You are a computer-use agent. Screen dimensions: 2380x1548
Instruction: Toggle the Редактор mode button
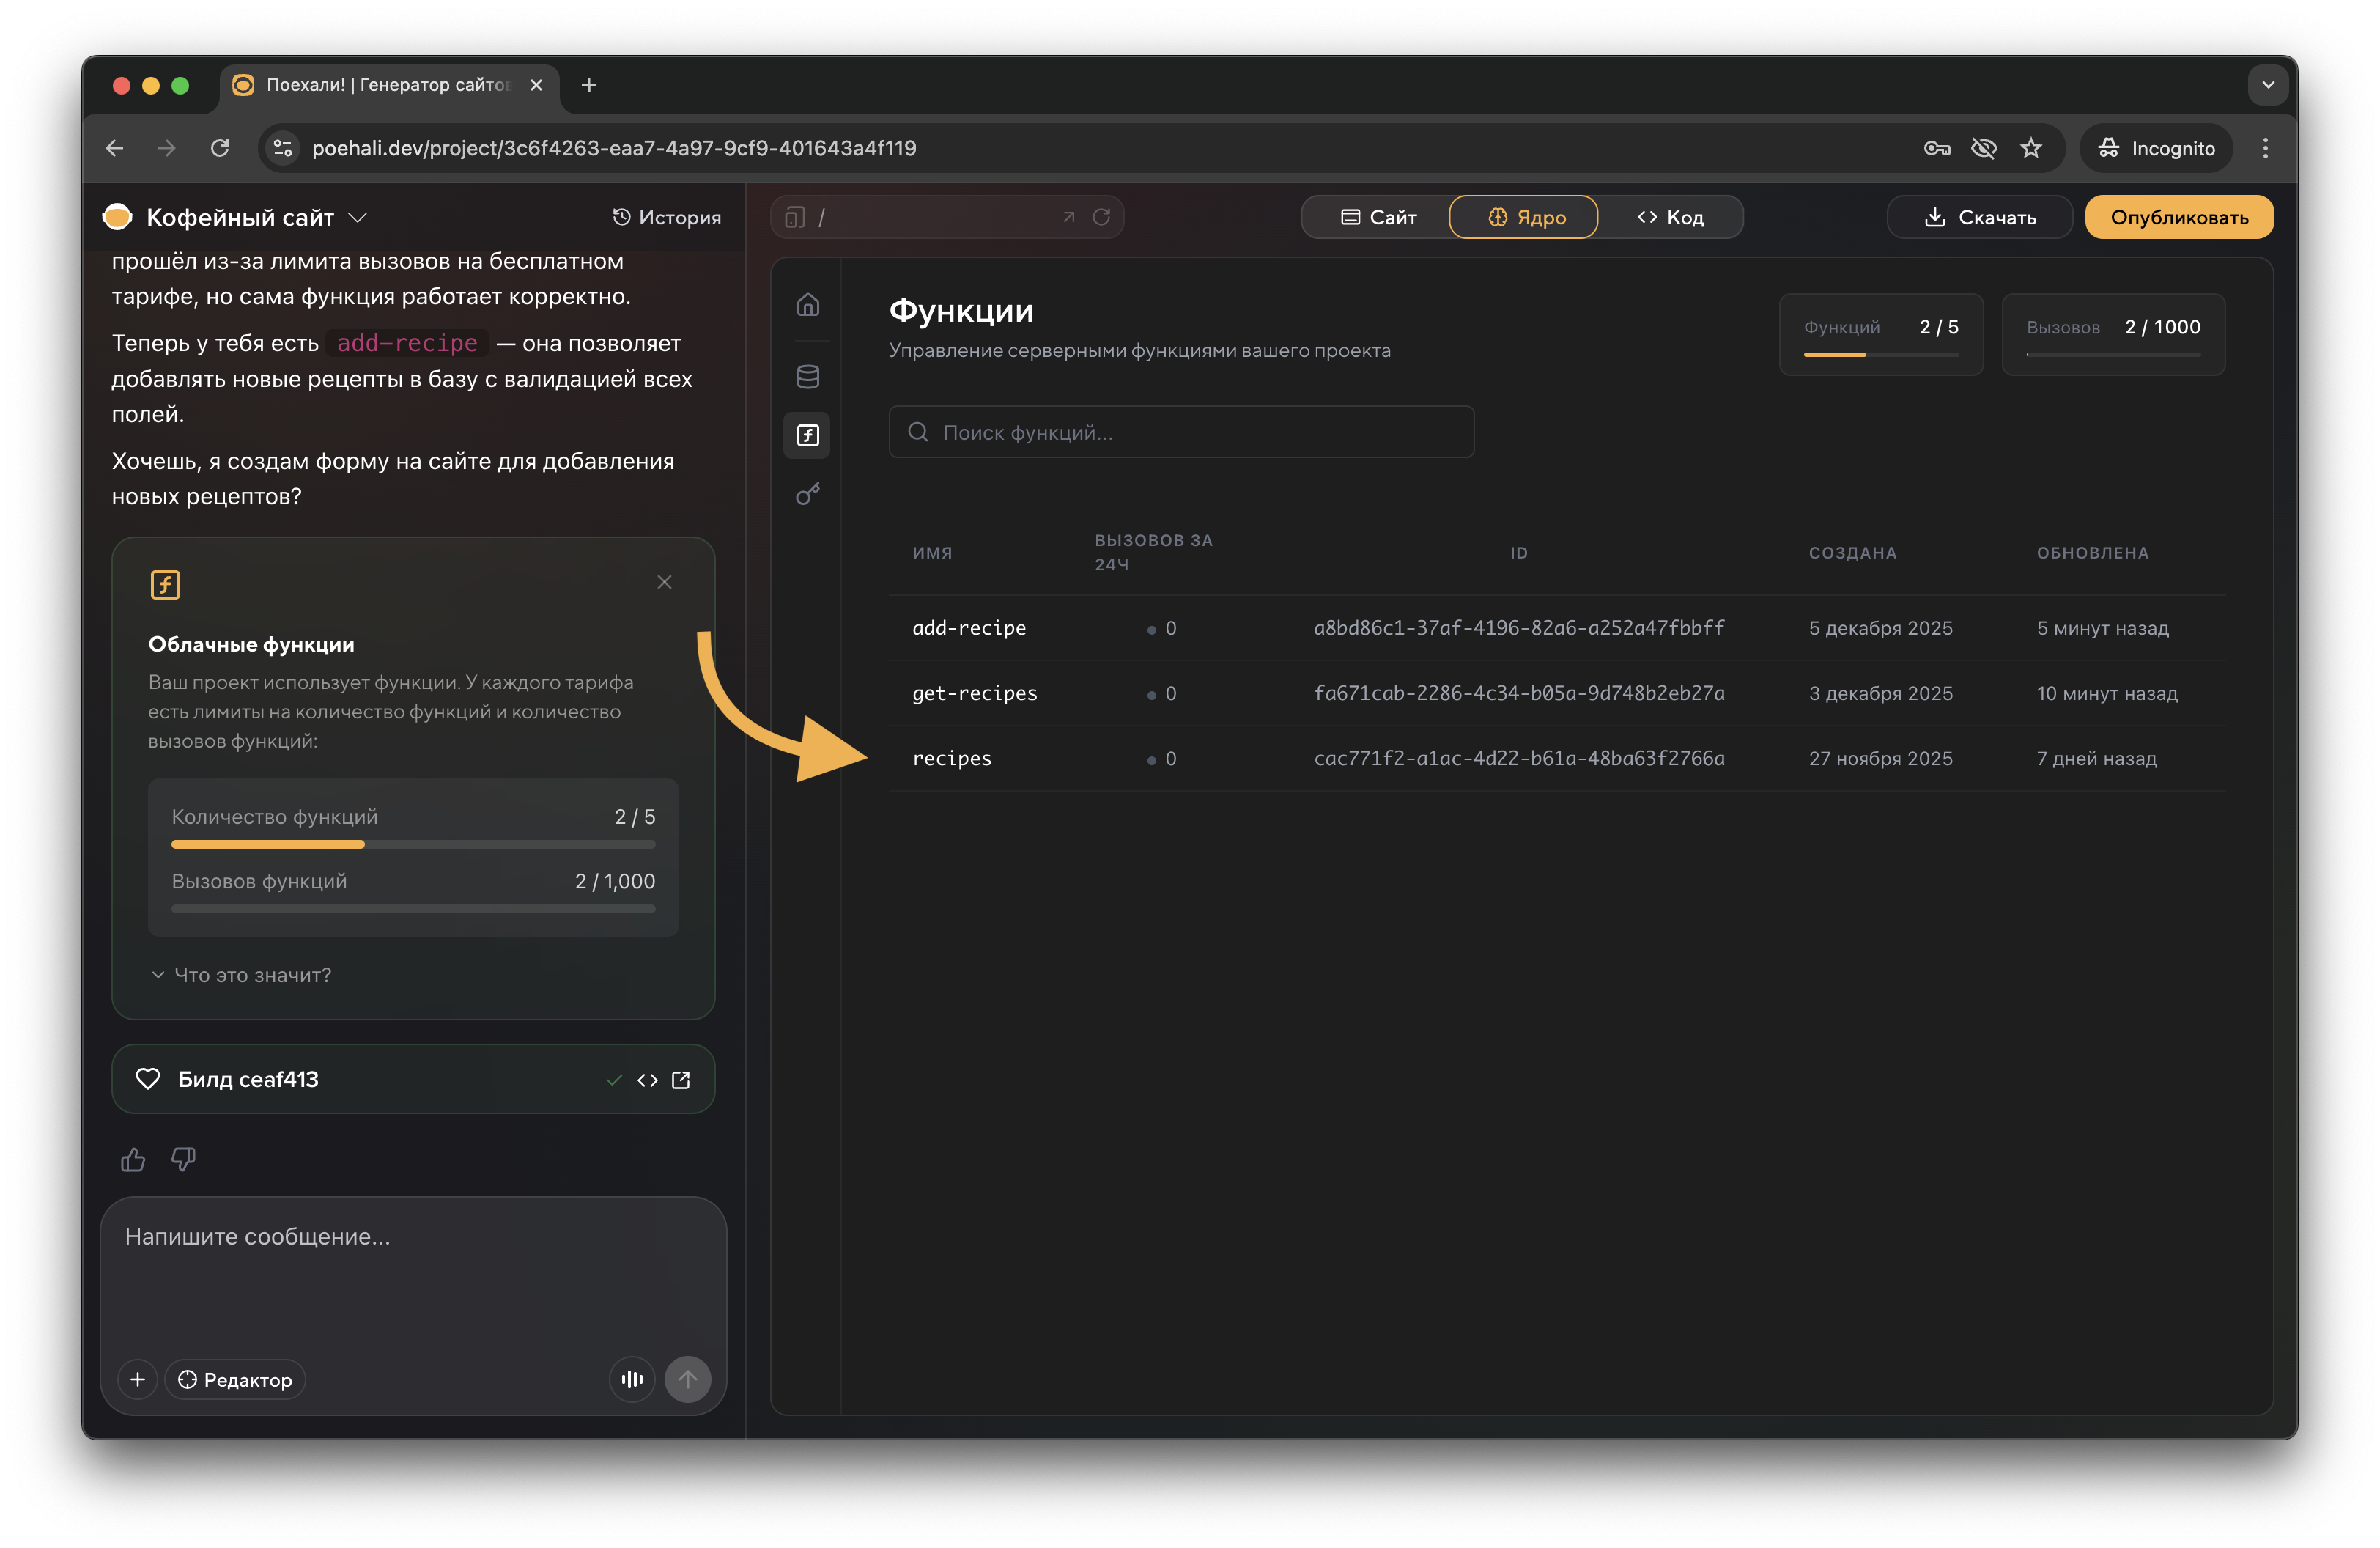pyautogui.click(x=235, y=1379)
